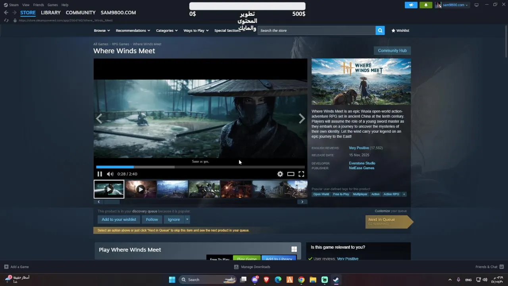Enter fullscreen video mode

[301, 174]
